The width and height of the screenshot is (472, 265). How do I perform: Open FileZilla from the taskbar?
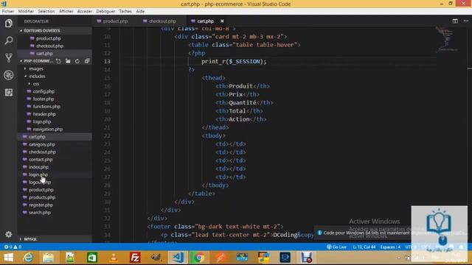pos(135,258)
